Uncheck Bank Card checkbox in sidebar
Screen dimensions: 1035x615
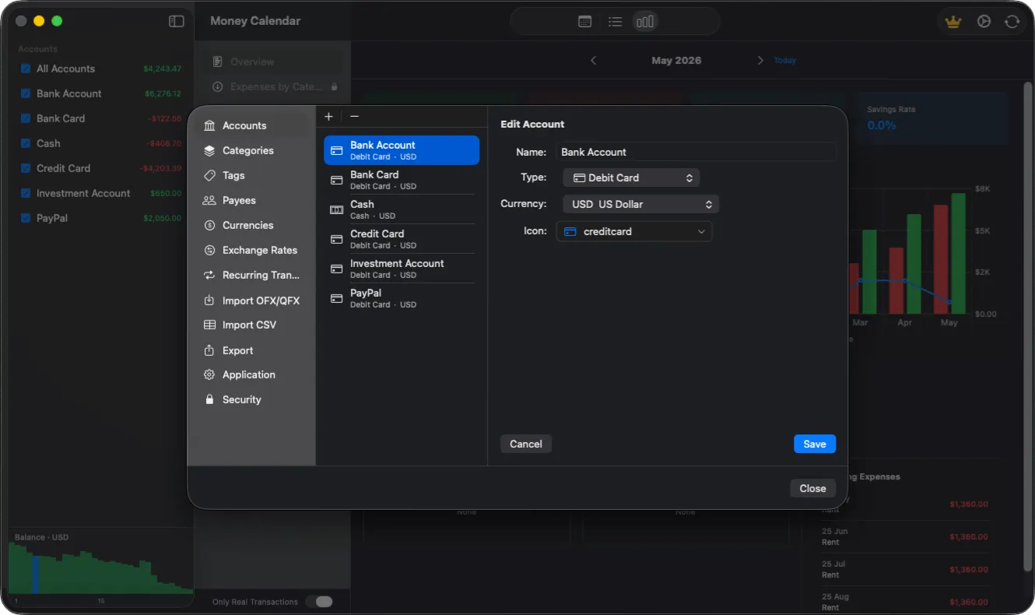point(26,118)
